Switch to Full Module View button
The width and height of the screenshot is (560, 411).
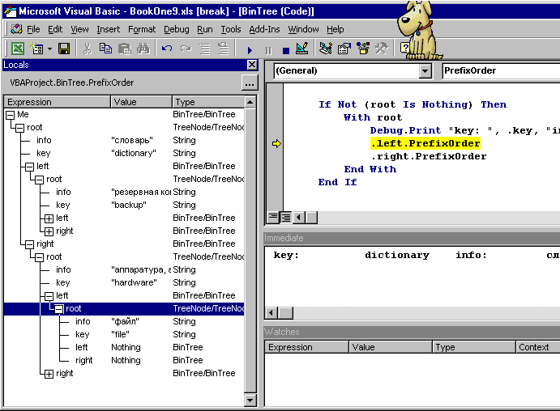286,217
